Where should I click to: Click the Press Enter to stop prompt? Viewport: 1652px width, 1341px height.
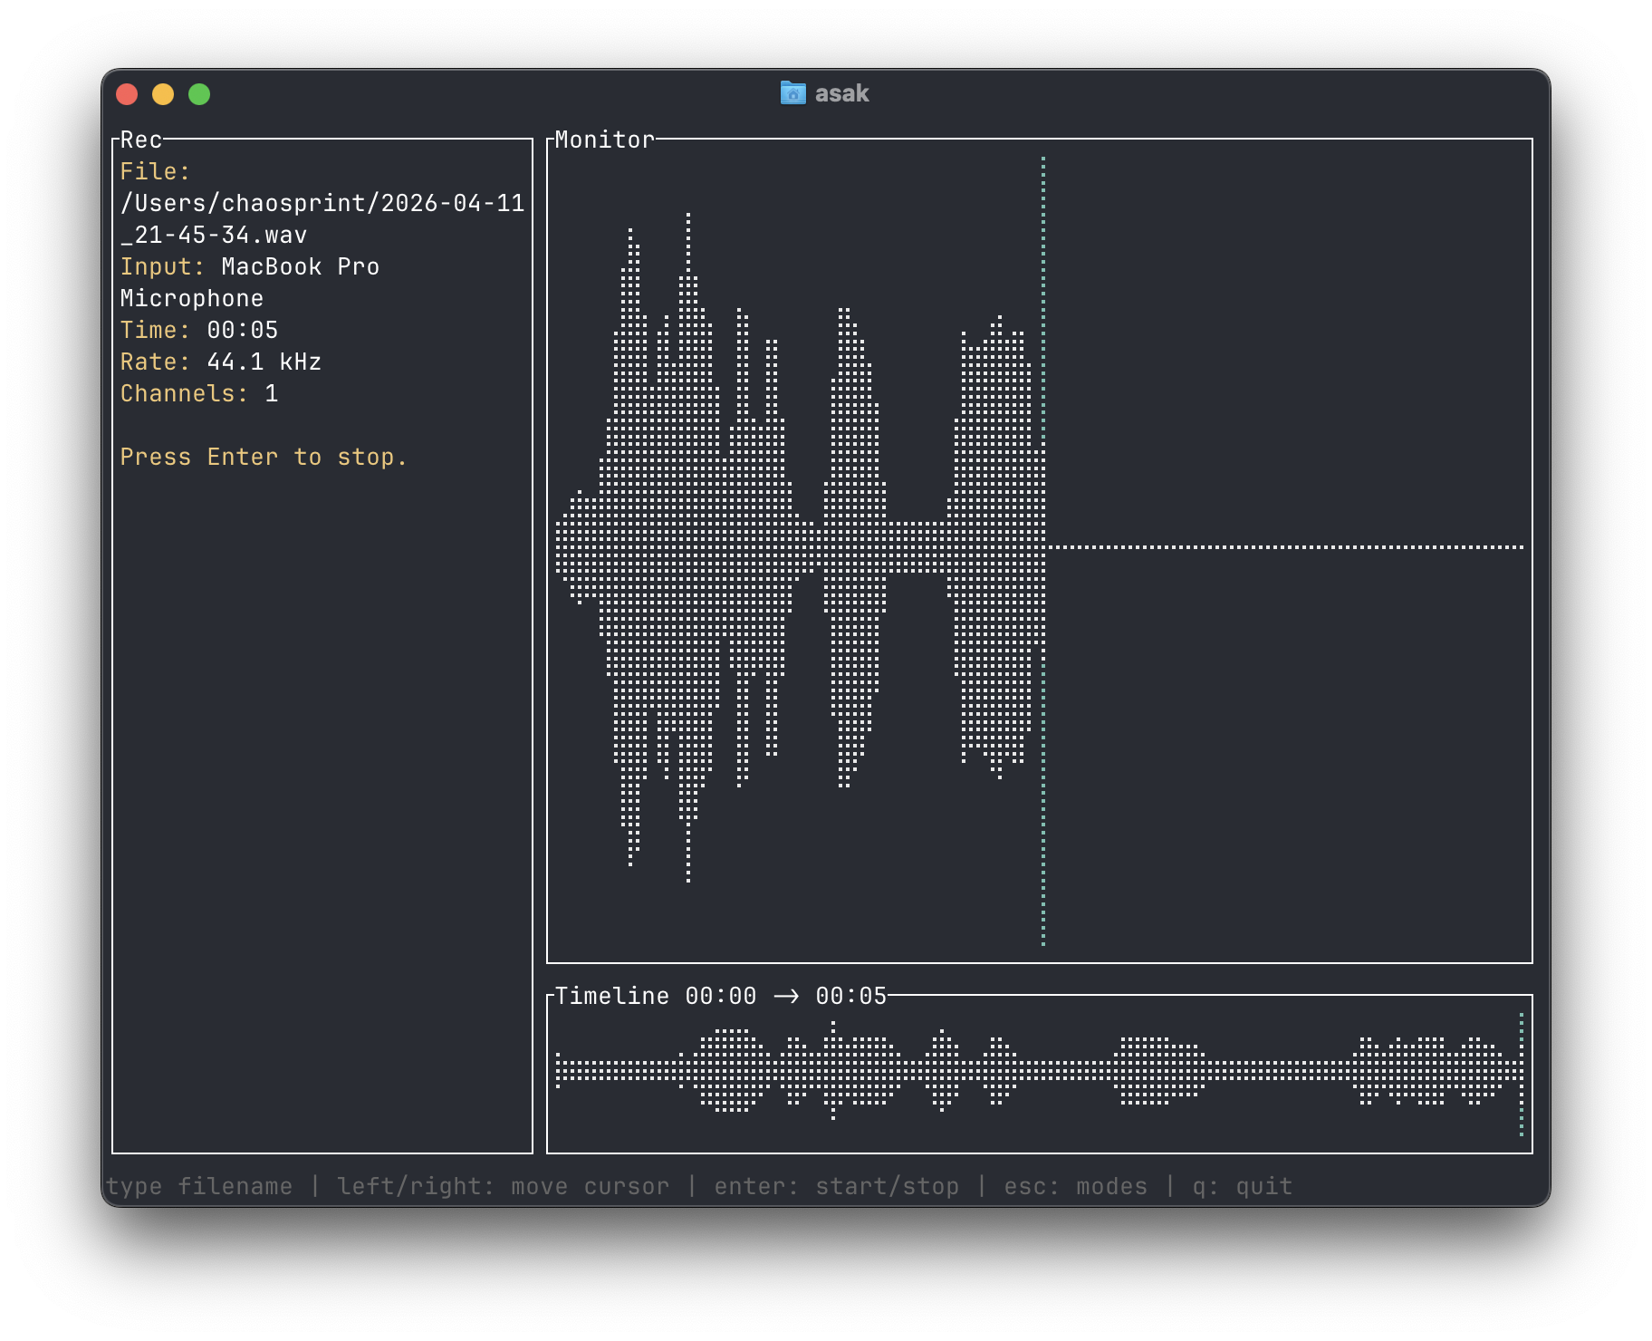coord(264,457)
